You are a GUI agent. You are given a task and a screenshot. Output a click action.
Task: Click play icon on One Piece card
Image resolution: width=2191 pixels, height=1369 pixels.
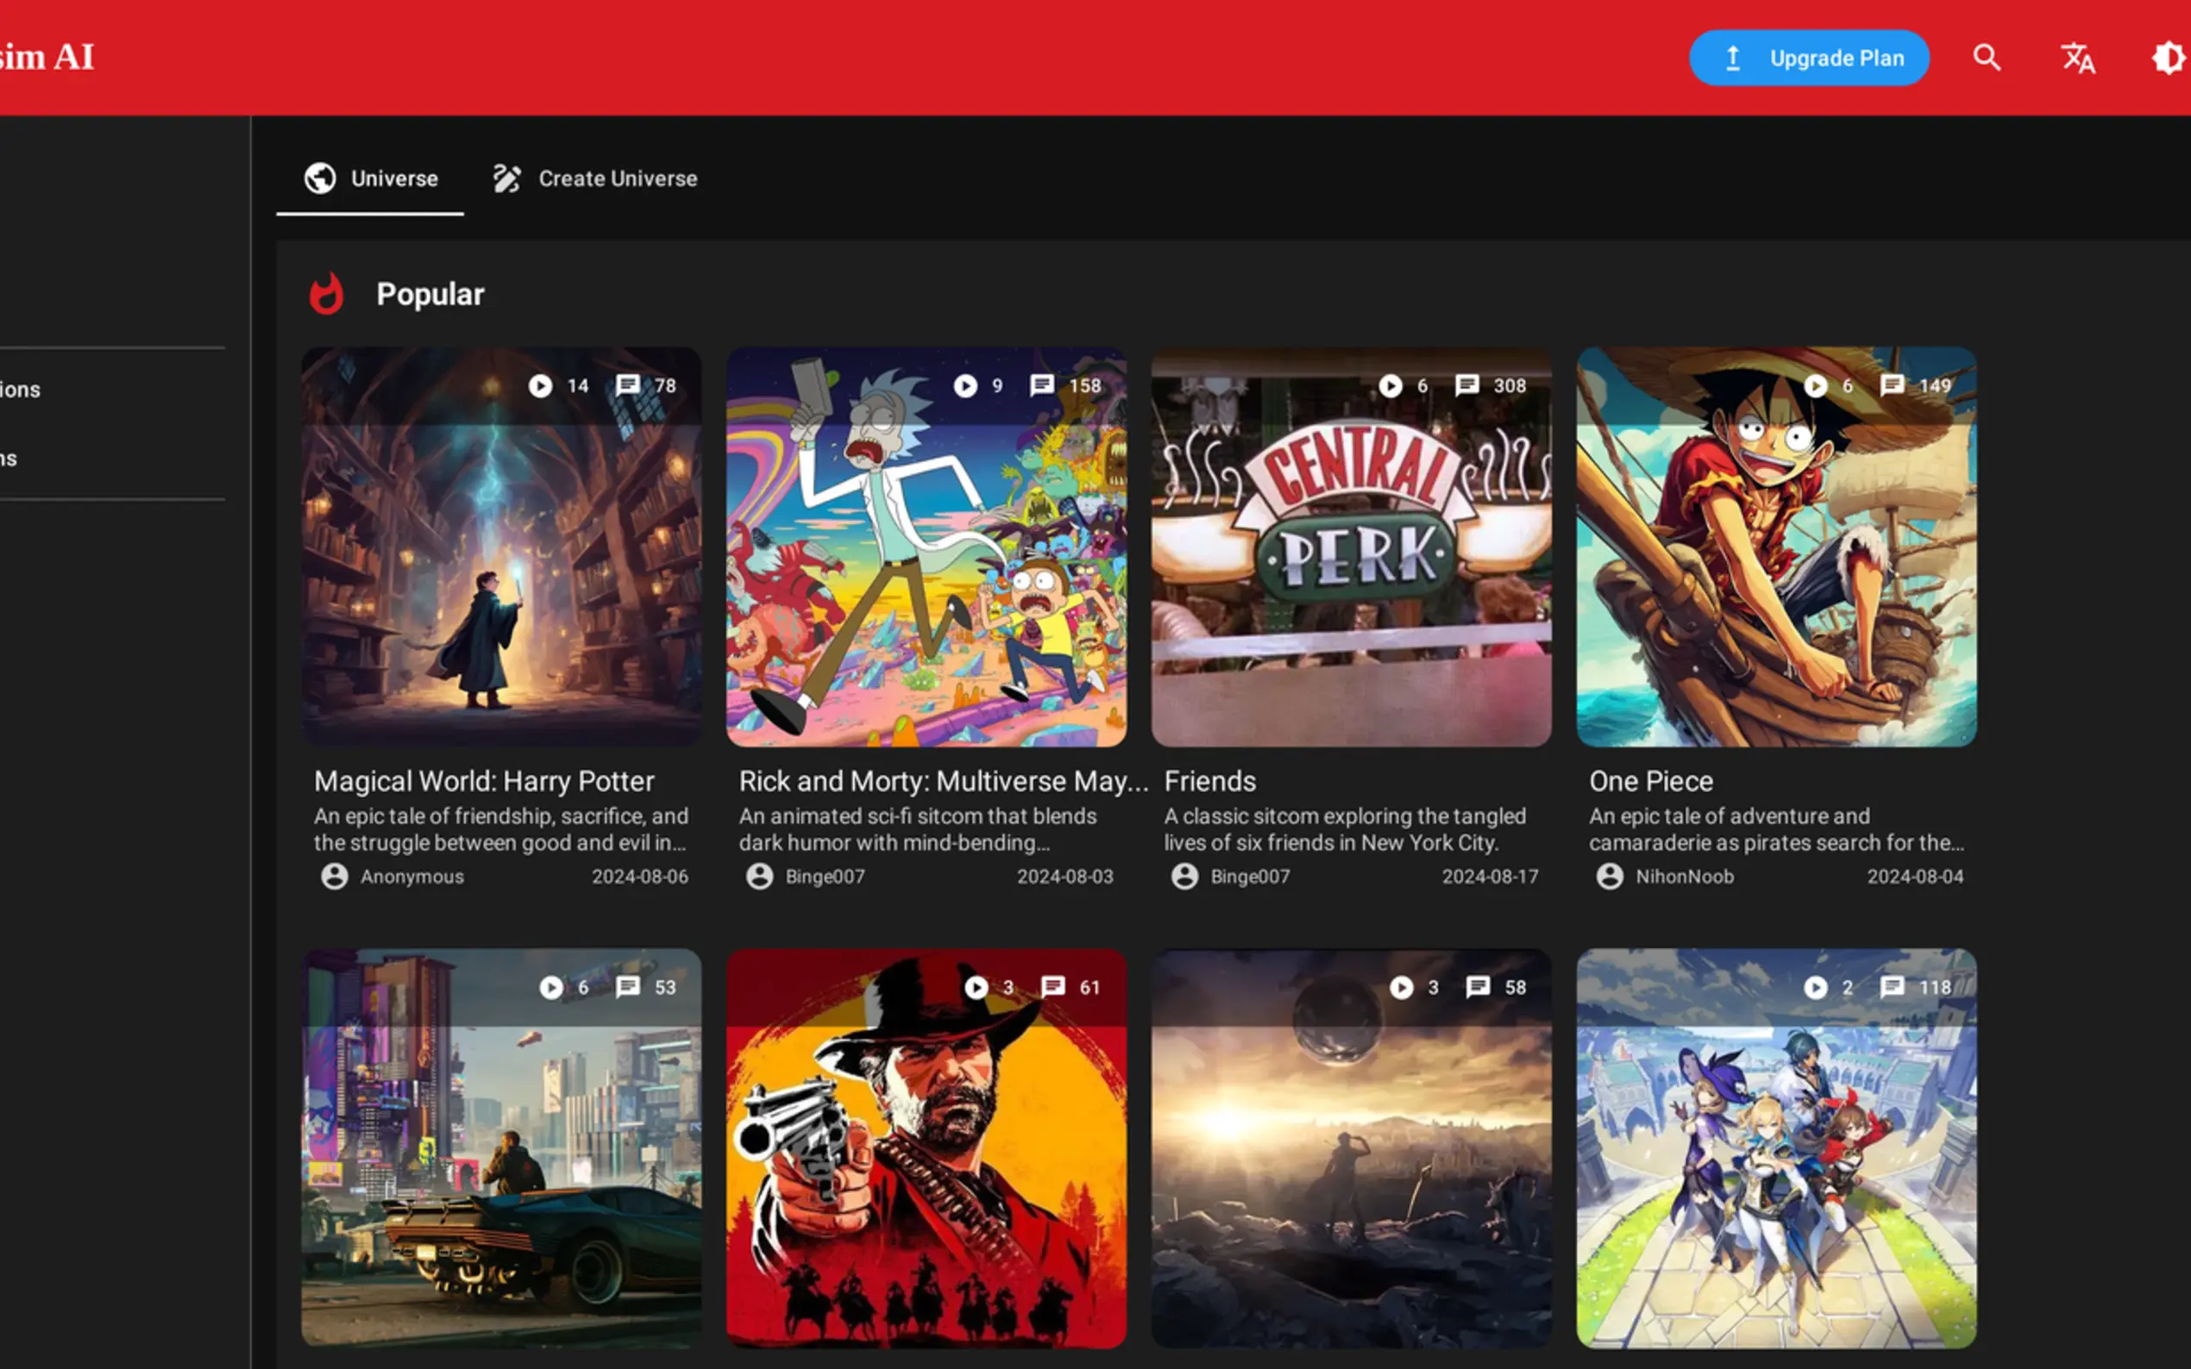click(x=1815, y=385)
